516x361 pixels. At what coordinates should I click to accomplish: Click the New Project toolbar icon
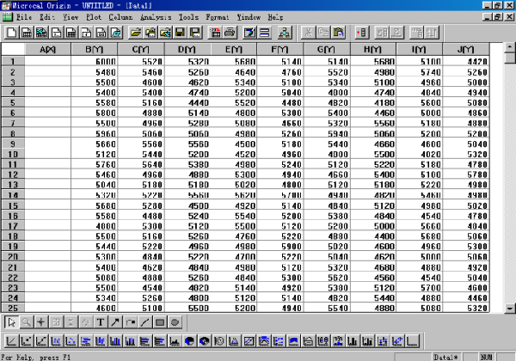tap(11, 33)
